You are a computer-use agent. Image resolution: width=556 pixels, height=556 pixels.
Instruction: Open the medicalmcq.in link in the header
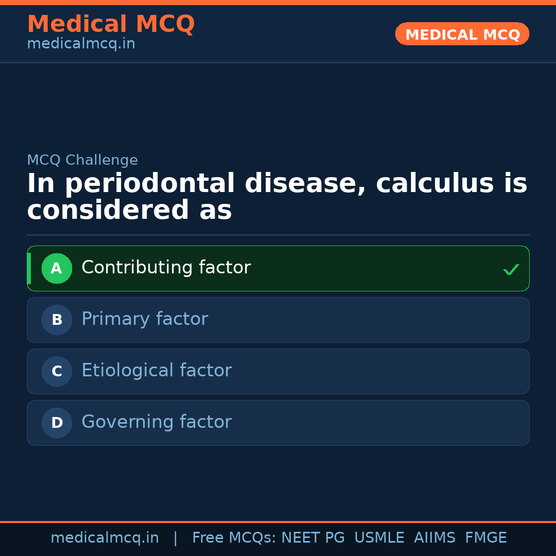pyautogui.click(x=80, y=43)
